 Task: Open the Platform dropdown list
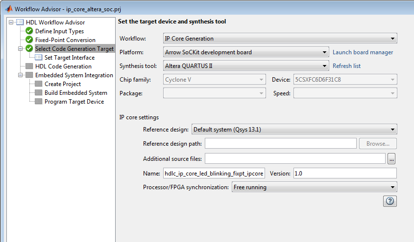[245, 52]
